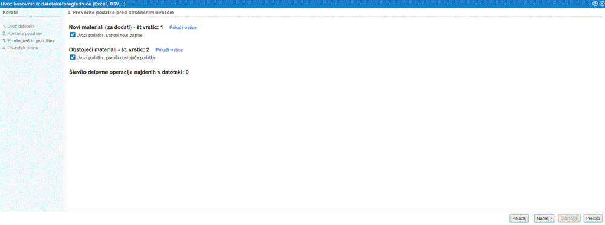Close the import dialog with X icon
Screen dimensions: 605x225
point(601,3)
